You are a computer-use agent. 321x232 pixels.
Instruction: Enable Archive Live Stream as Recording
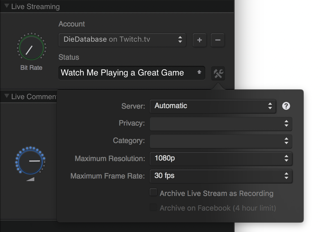(153, 193)
